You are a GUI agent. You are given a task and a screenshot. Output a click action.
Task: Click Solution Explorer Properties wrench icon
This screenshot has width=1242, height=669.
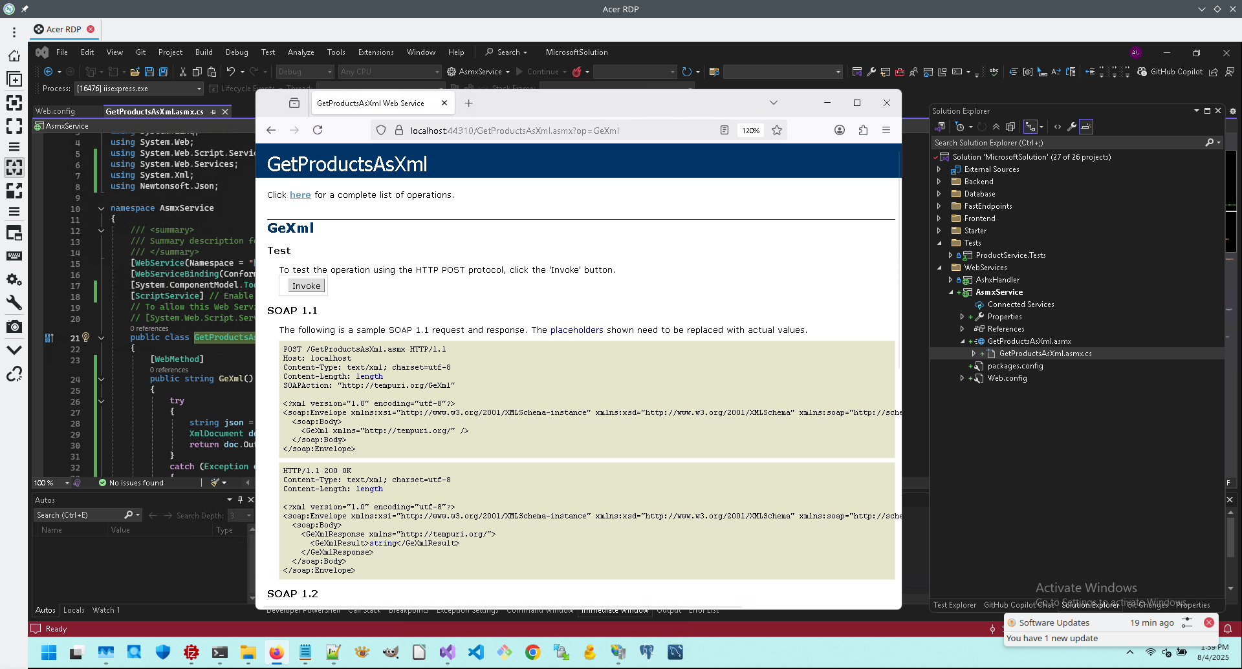pos(1072,127)
